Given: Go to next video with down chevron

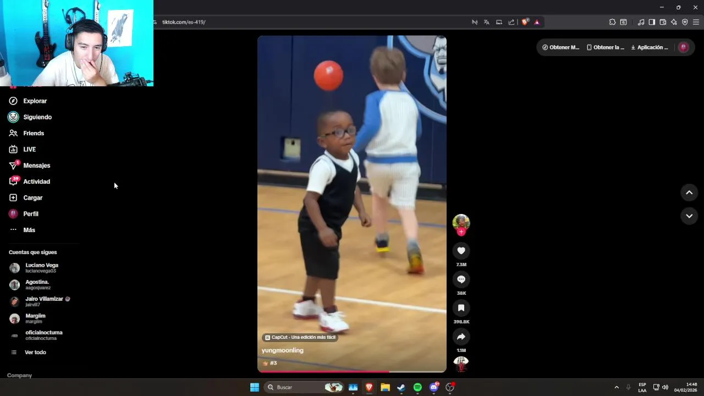Looking at the screenshot, I should tap(689, 216).
